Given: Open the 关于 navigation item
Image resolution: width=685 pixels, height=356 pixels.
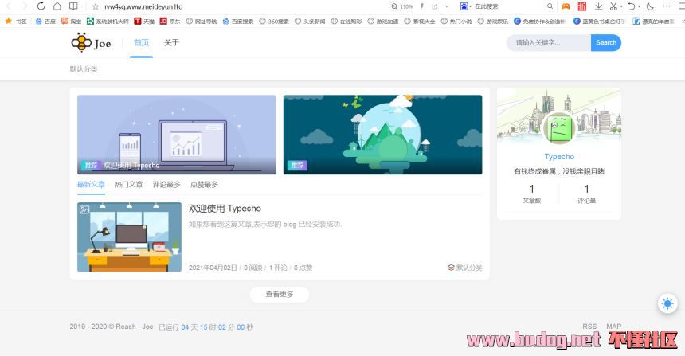Looking at the screenshot, I should (x=171, y=43).
